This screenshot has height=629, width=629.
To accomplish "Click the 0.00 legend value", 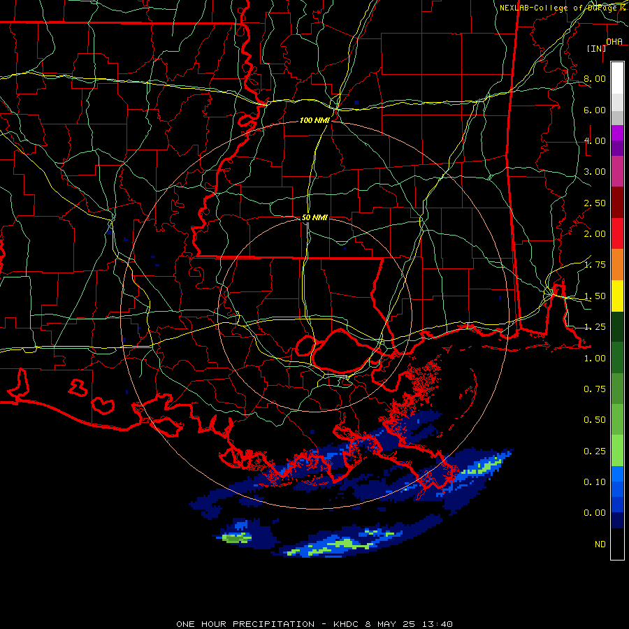I will click(x=595, y=513).
